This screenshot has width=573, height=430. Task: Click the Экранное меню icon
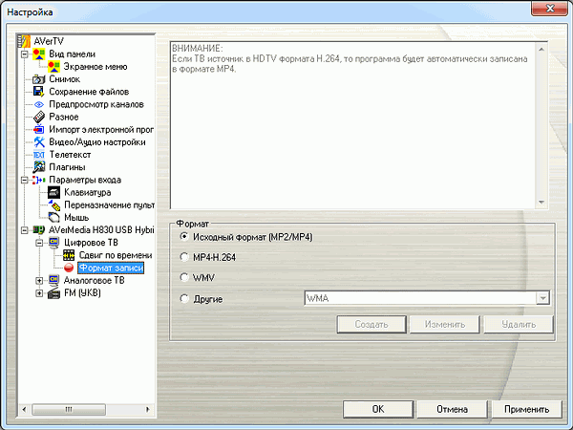pos(54,67)
